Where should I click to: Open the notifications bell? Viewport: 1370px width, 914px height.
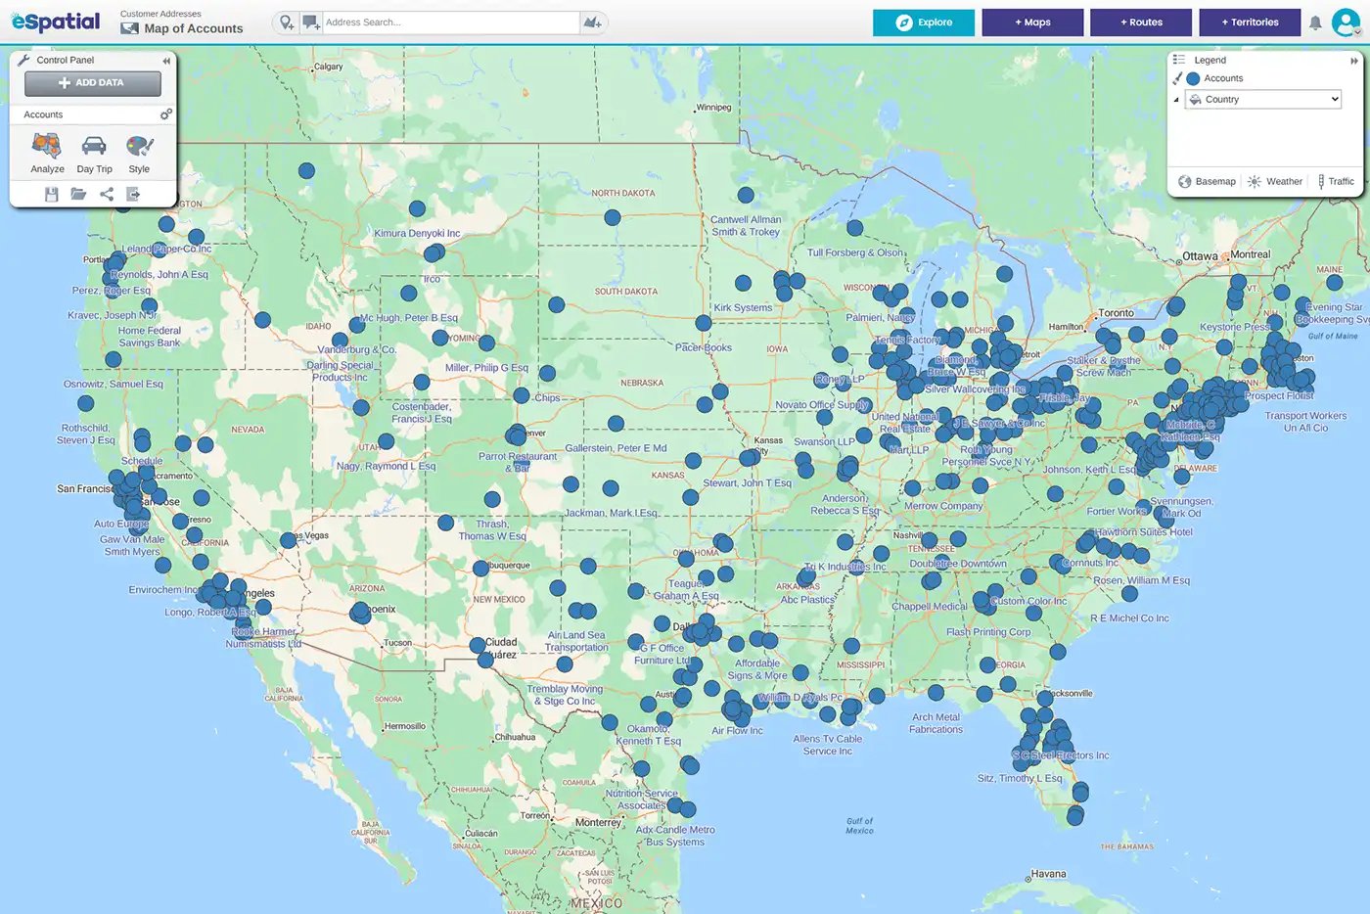click(1315, 23)
